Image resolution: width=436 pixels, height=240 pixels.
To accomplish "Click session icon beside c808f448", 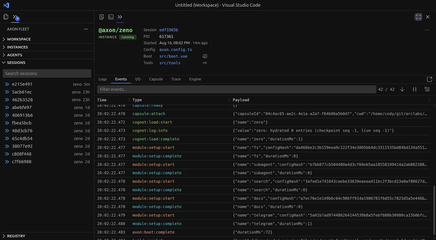I will pos(7,154).
